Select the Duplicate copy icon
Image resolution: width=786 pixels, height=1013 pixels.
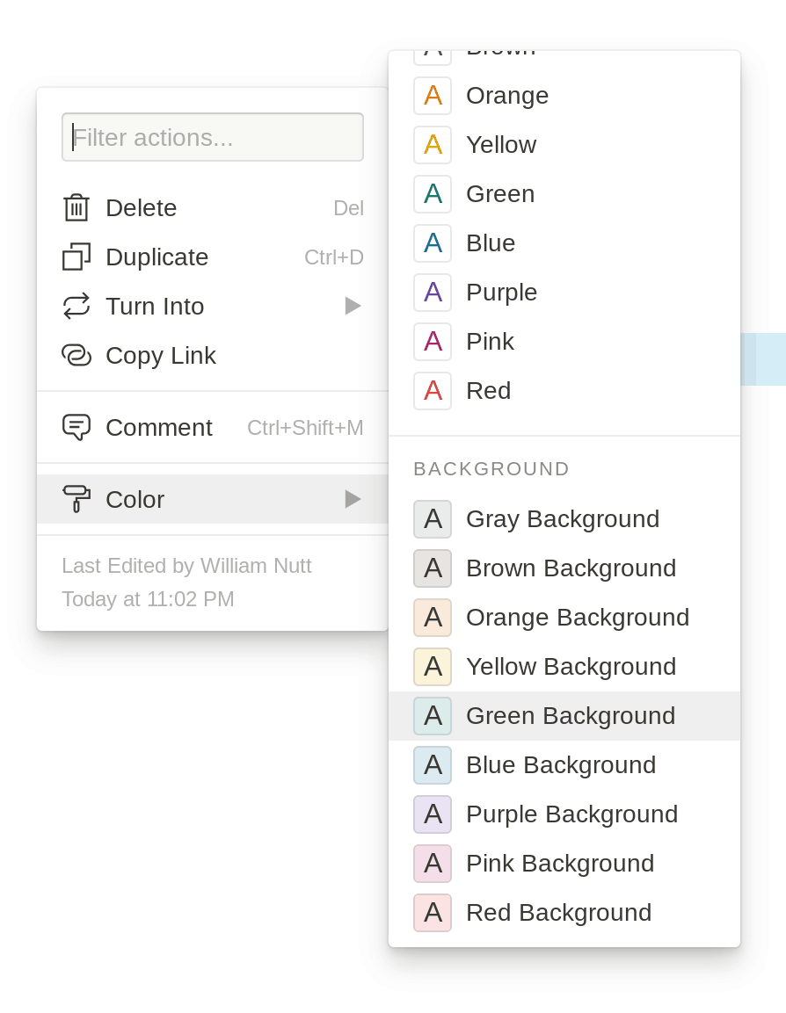click(x=77, y=257)
